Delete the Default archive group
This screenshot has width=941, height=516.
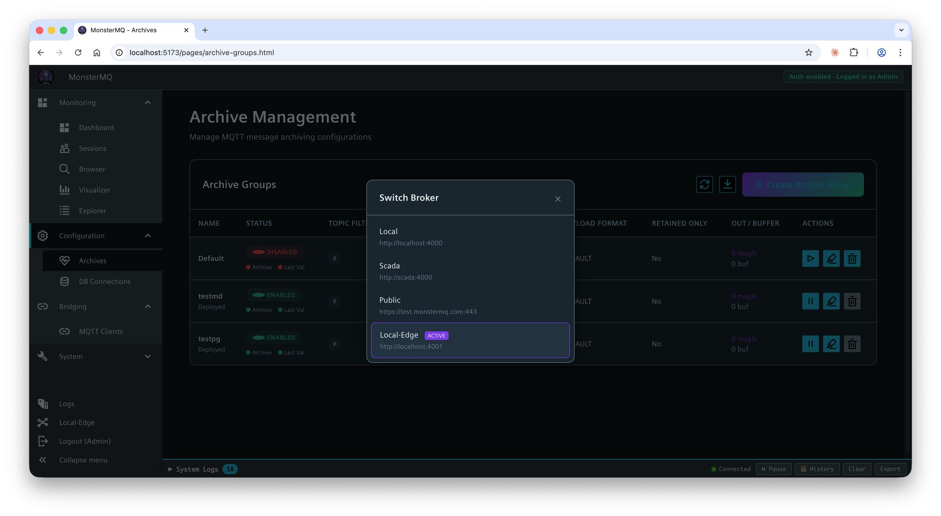(x=852, y=258)
